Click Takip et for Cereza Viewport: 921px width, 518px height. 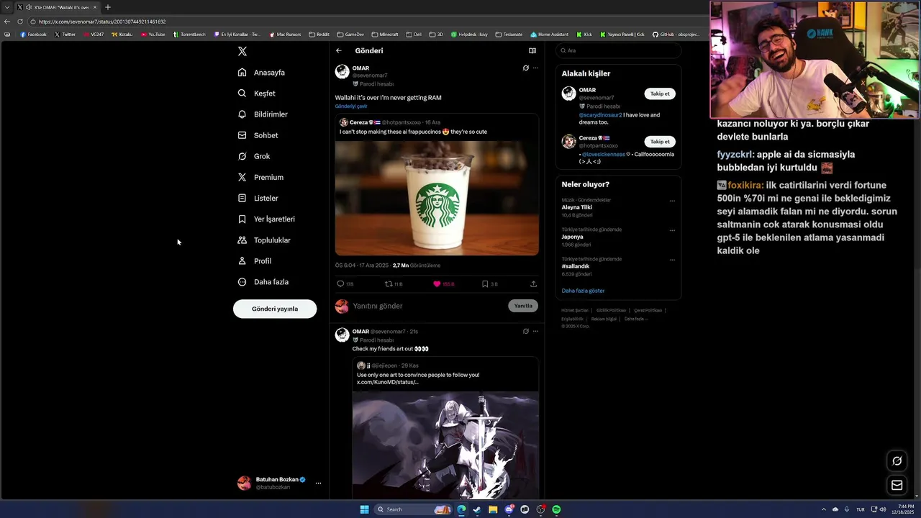[x=660, y=142]
